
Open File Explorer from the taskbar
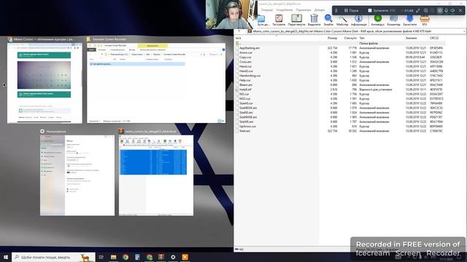coord(114,257)
